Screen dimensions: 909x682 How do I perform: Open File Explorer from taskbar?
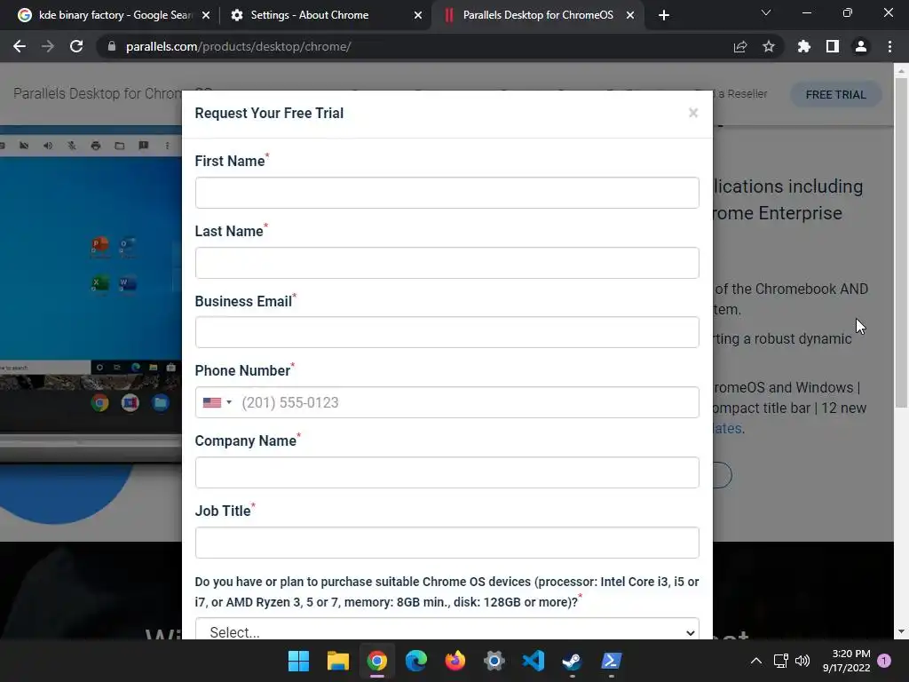(x=338, y=661)
